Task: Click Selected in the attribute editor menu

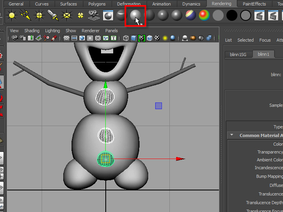Action: (x=245, y=40)
